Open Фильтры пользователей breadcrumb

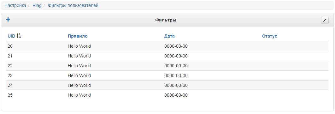click(73, 6)
